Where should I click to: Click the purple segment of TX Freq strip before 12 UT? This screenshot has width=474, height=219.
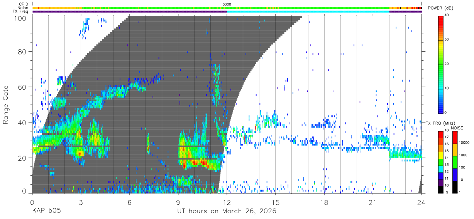(x=130, y=12)
